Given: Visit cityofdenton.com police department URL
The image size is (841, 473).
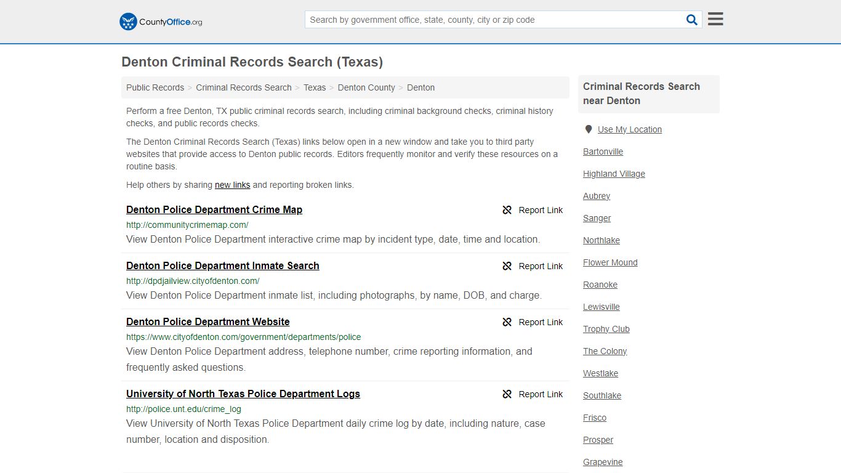Looking at the screenshot, I should [x=244, y=337].
